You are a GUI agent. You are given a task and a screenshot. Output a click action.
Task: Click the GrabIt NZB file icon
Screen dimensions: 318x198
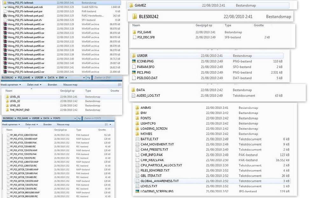tap(4, 7)
